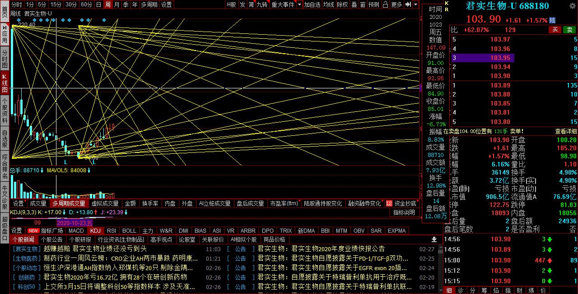Expand the 重大事件 dropdown arrow
This screenshot has width=578, height=294.
(x=298, y=5)
